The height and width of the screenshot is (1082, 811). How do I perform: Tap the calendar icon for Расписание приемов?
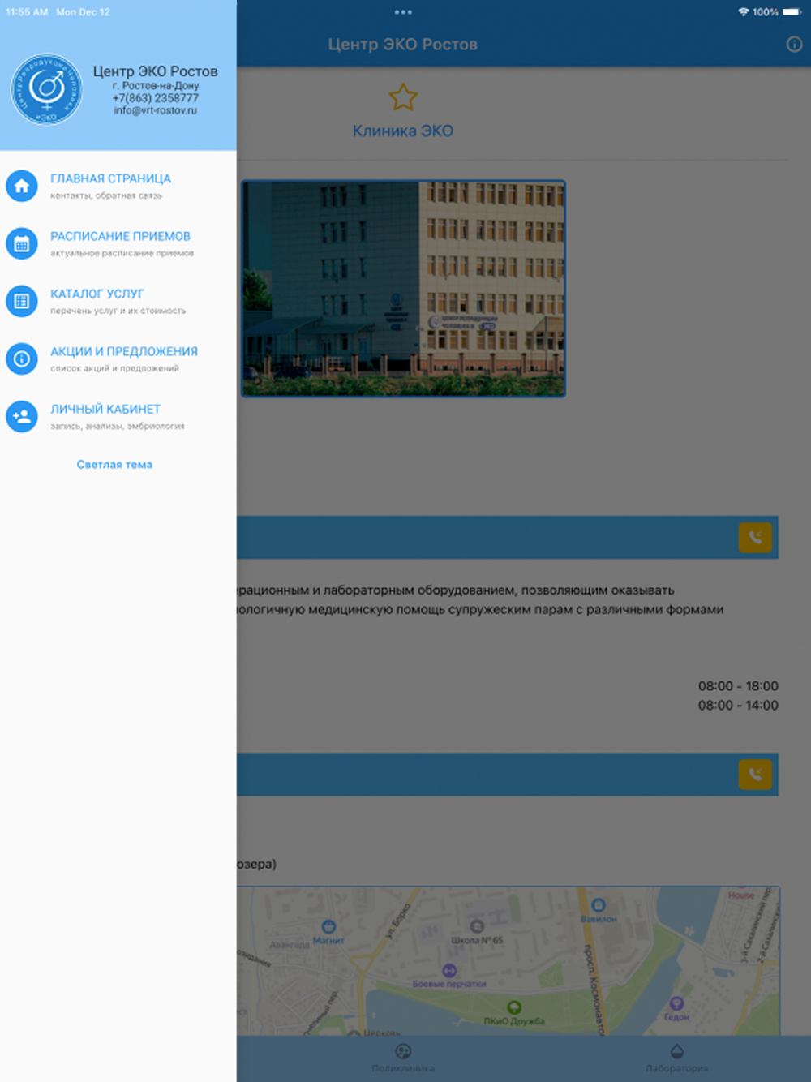[22, 243]
